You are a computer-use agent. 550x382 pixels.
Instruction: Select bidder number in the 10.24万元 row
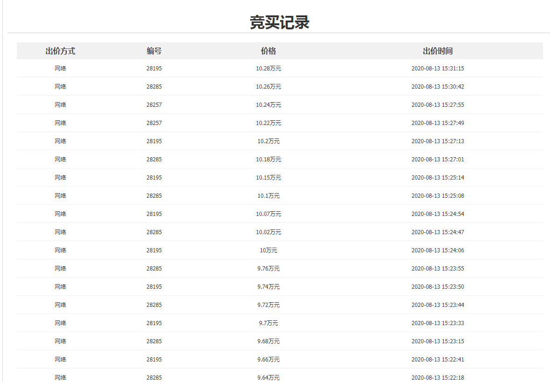tap(154, 105)
